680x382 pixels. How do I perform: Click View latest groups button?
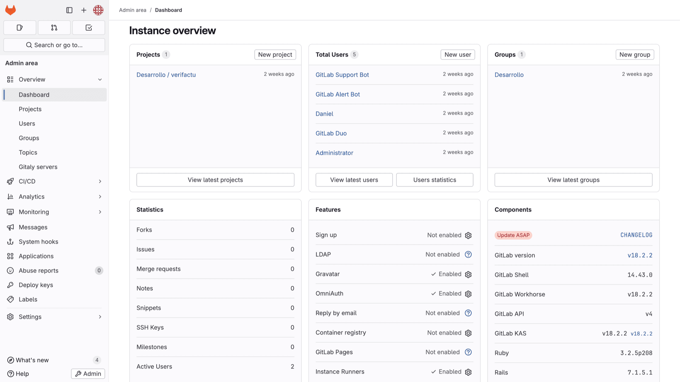pos(573,180)
